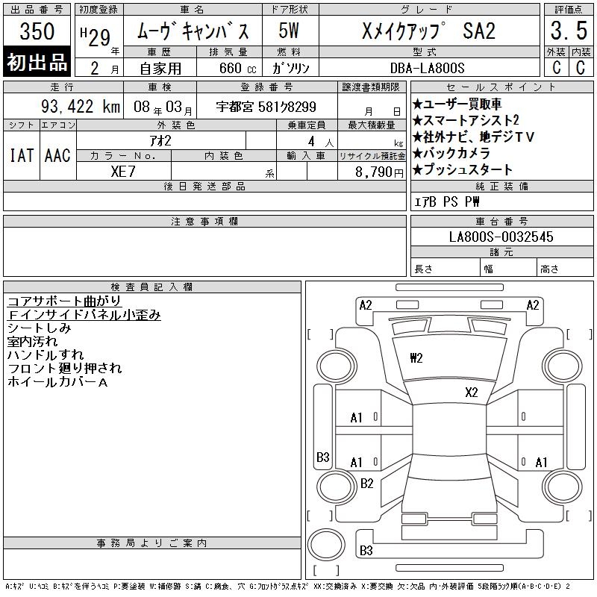The image size is (597, 597).
Task: Click the B3 mark on the side sill
Action: coord(323,457)
